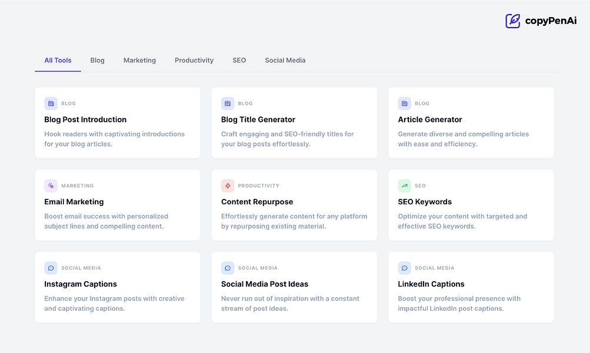Click the Content Repurpose lightning icon
This screenshot has height=353, width=590.
(x=228, y=186)
